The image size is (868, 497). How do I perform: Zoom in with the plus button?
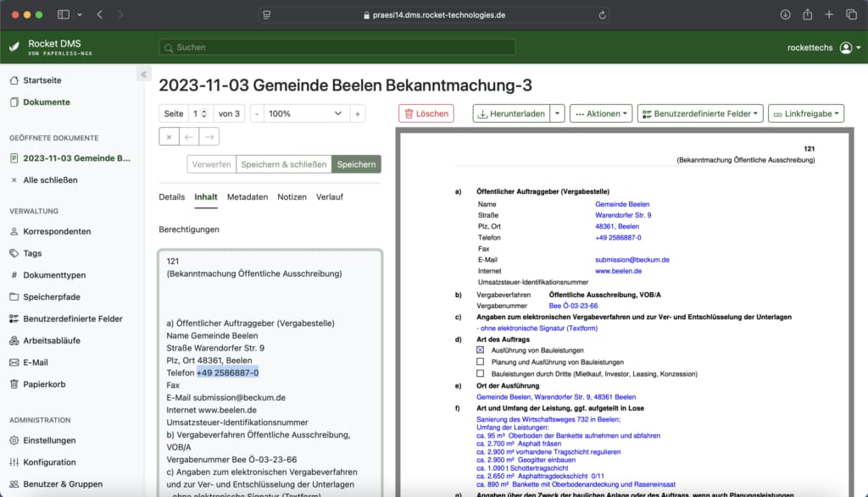click(x=358, y=113)
